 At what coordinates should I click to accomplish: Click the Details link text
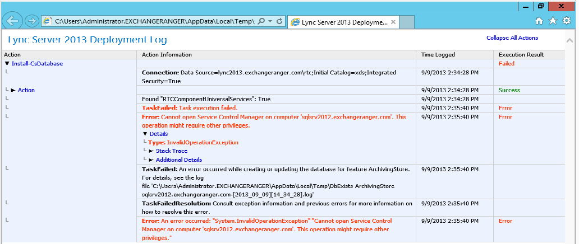point(158,134)
